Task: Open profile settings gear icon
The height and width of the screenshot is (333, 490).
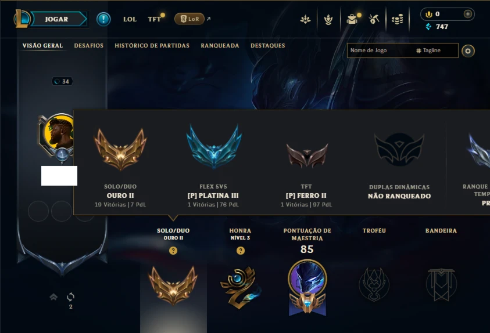Action: (x=468, y=51)
